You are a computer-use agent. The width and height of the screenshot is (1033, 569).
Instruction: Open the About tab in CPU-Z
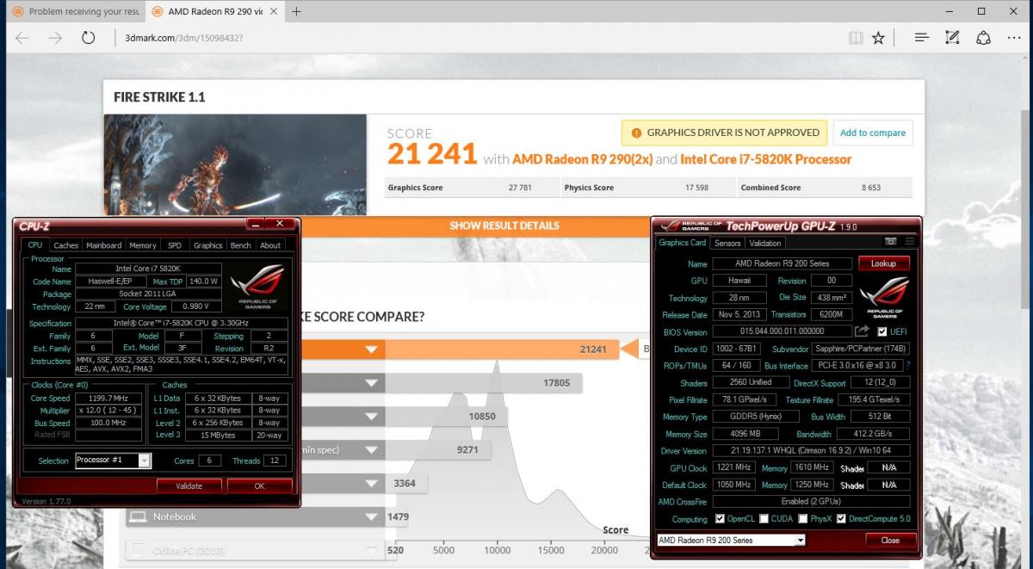(x=270, y=245)
